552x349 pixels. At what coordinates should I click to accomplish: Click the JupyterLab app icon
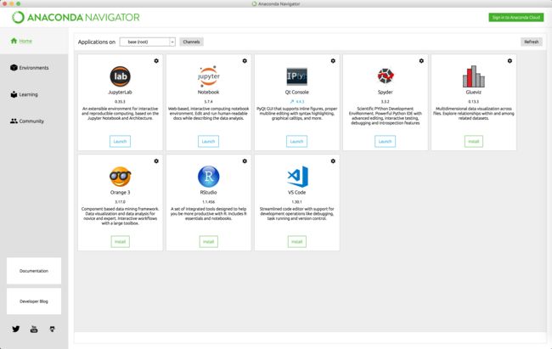coord(120,76)
